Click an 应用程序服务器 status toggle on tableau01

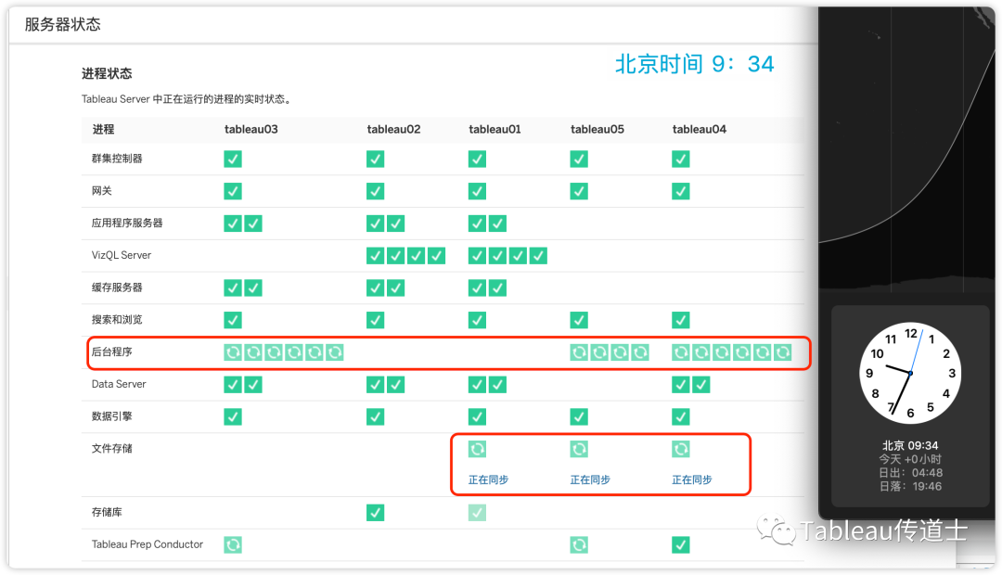476,224
